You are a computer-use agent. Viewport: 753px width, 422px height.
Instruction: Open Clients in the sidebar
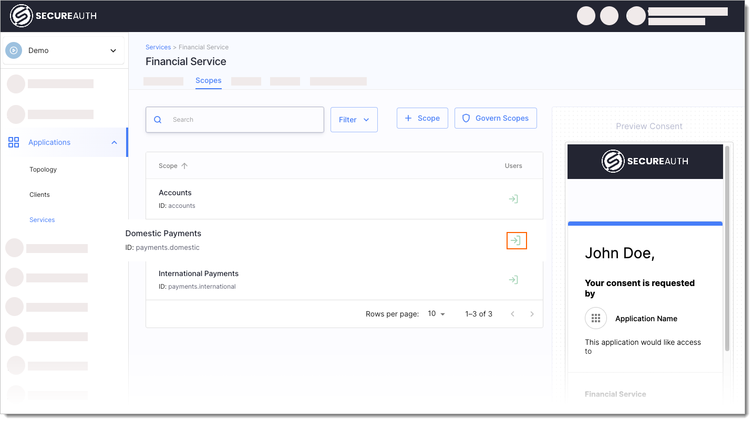(39, 195)
